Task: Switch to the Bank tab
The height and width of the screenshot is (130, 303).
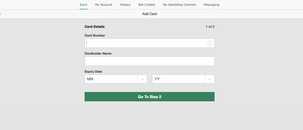Action: click(x=83, y=5)
